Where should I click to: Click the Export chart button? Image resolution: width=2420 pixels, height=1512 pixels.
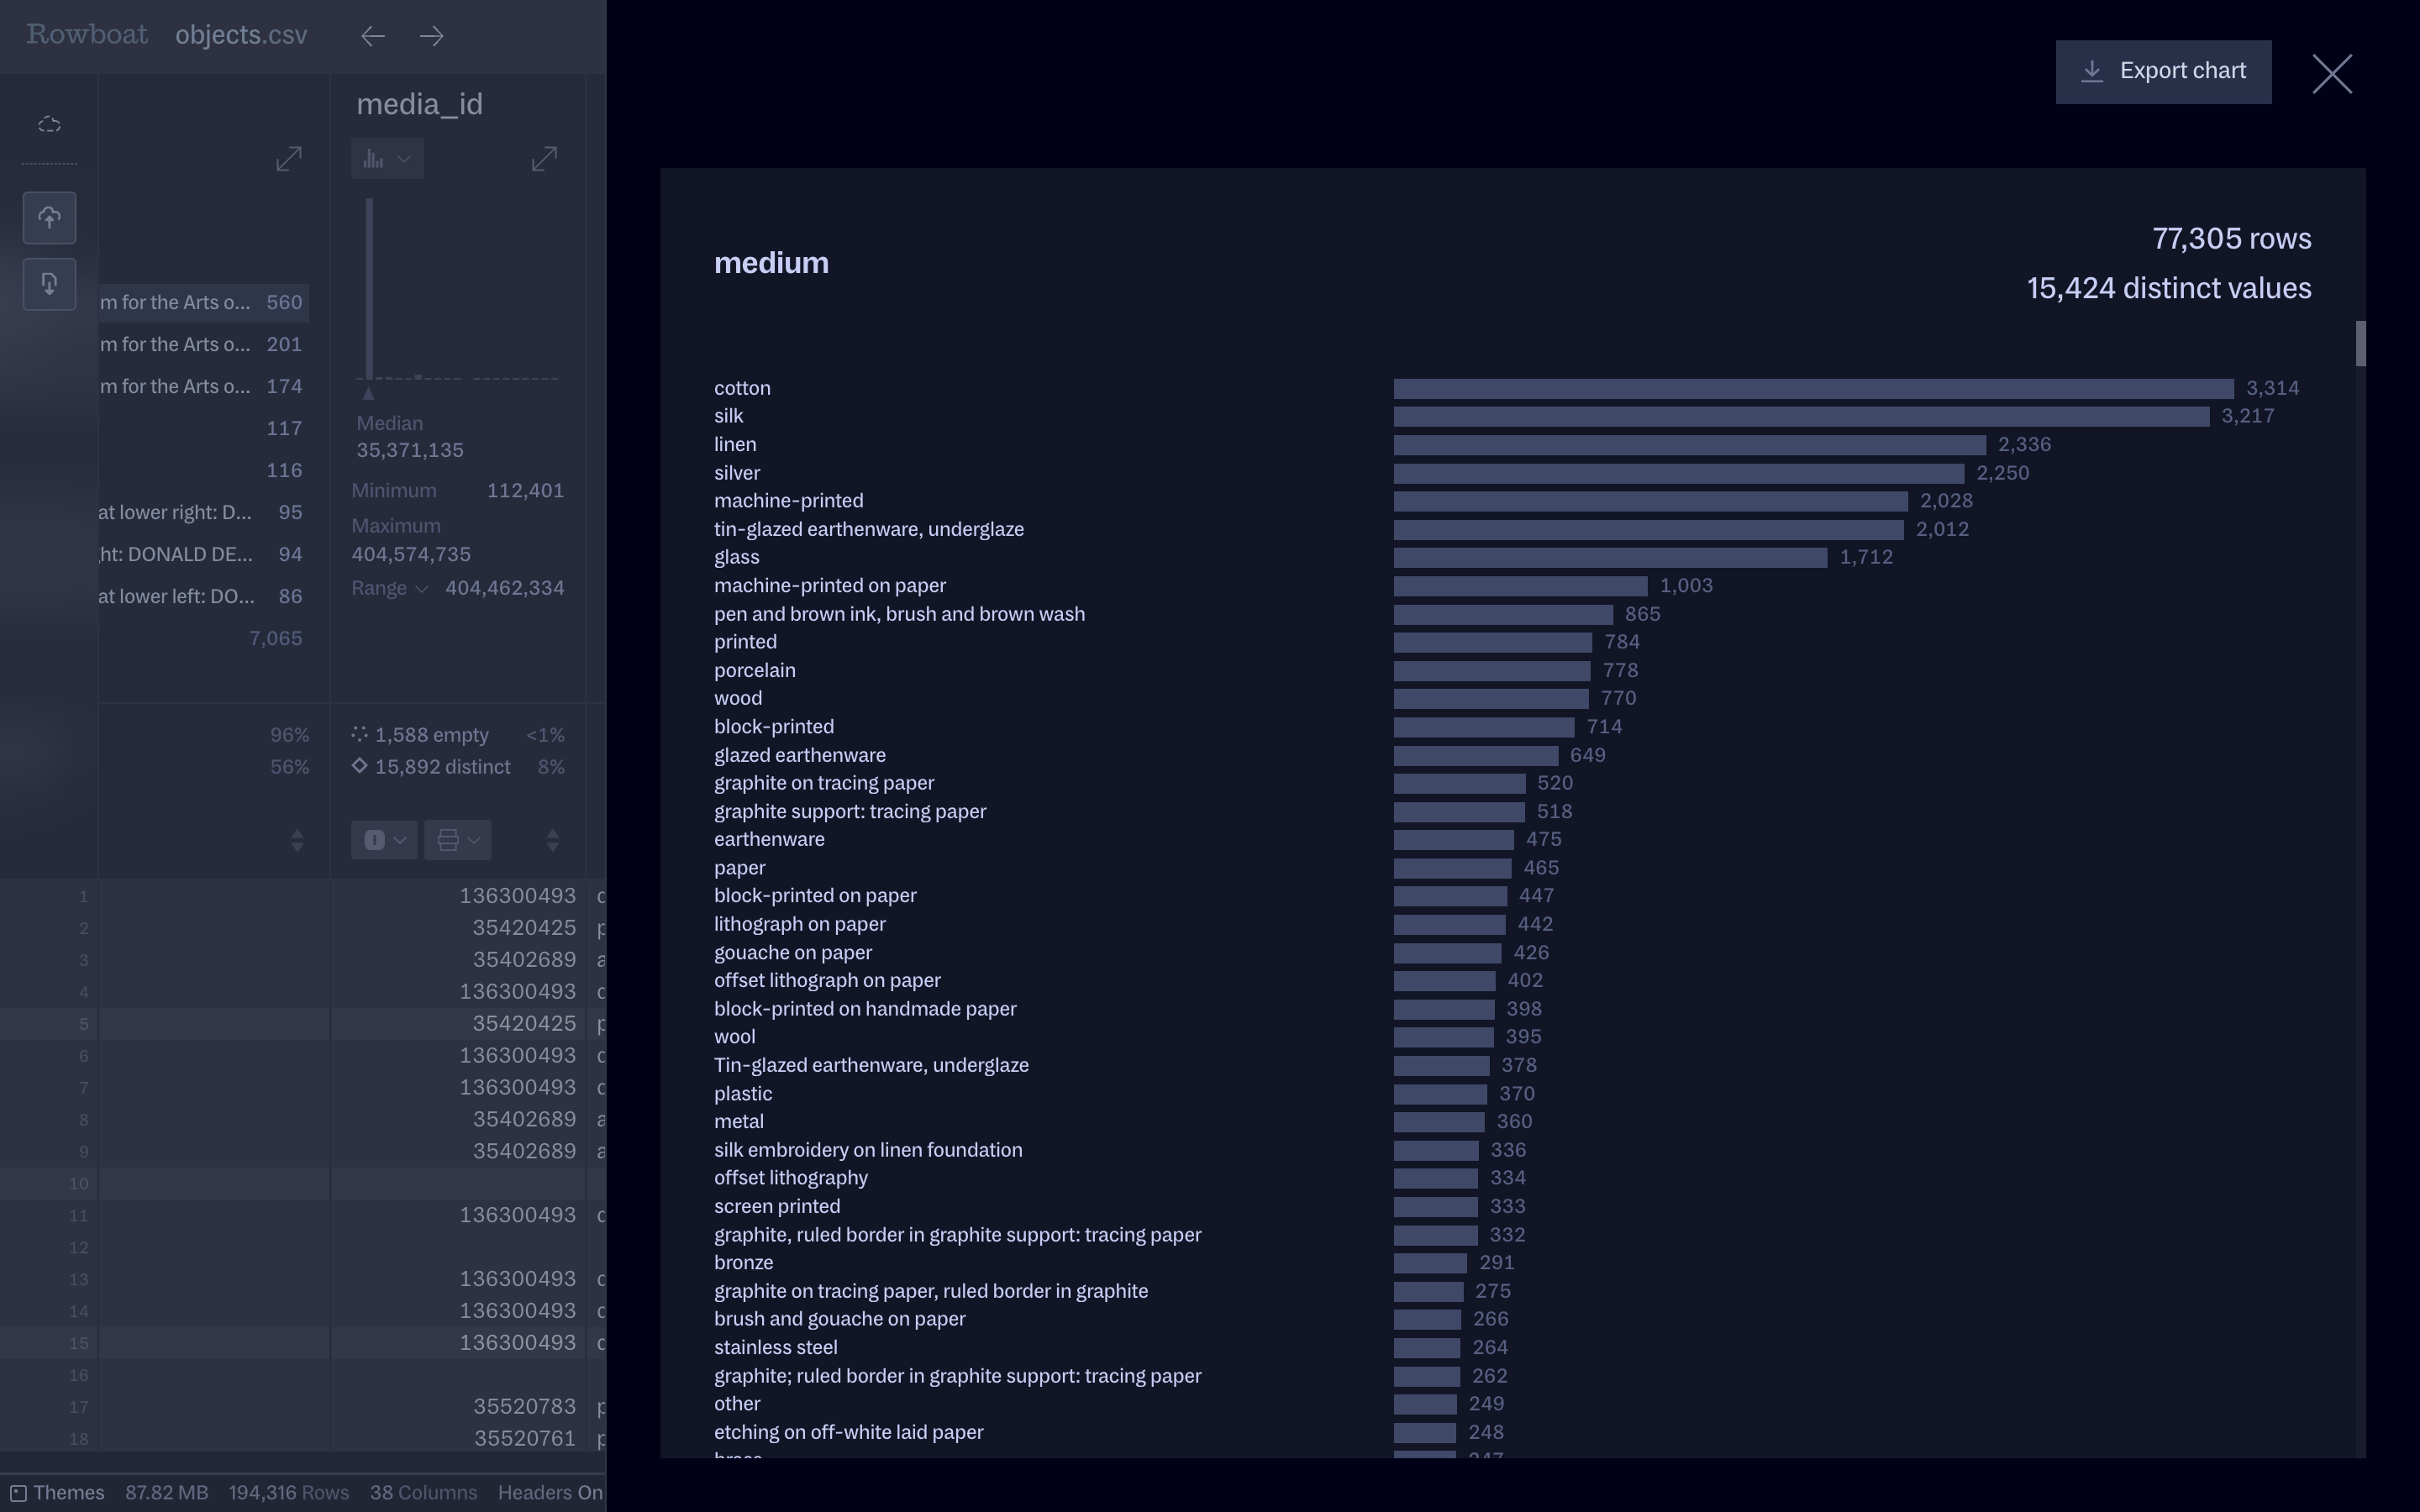pyautogui.click(x=2162, y=72)
